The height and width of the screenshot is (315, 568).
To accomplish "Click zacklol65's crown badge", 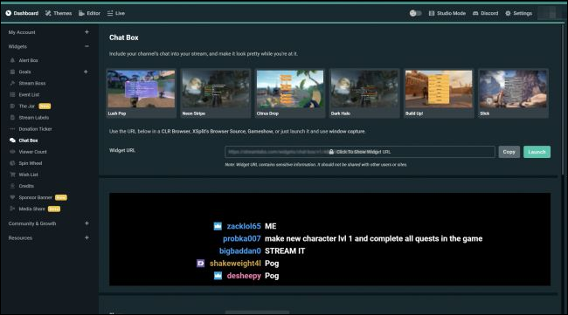I will 218,226.
